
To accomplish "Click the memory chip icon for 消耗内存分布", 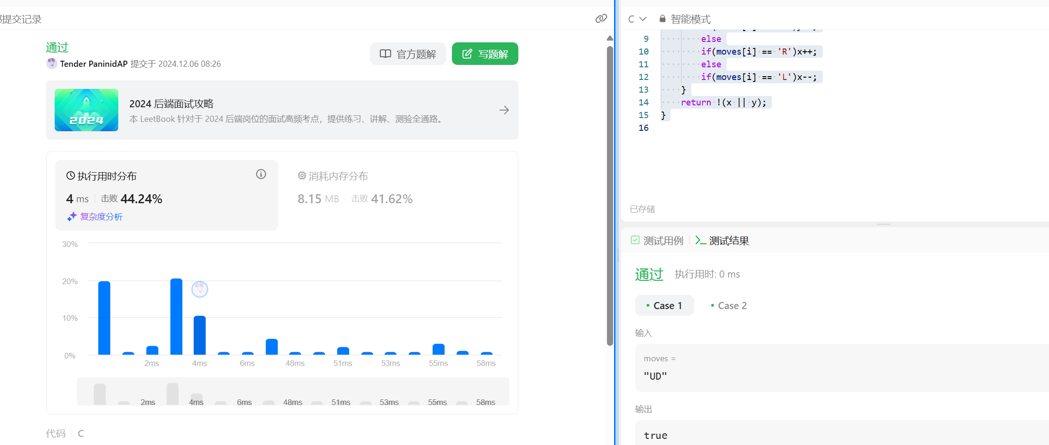I will (x=302, y=176).
